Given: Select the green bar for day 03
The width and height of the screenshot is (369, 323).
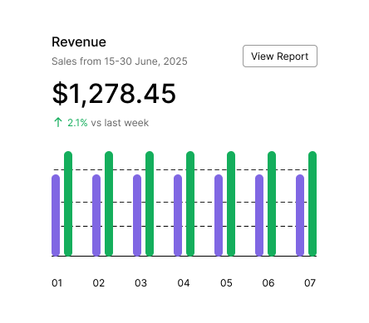Looking at the screenshot, I should [x=150, y=203].
